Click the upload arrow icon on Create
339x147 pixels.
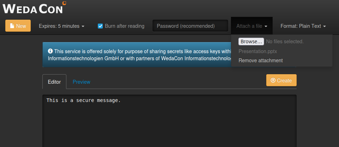[273, 81]
